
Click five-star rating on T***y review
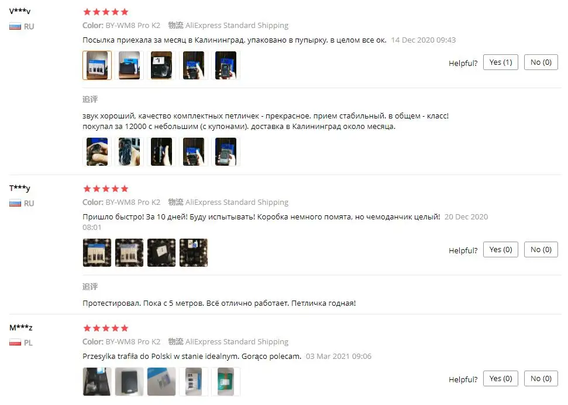(x=106, y=188)
